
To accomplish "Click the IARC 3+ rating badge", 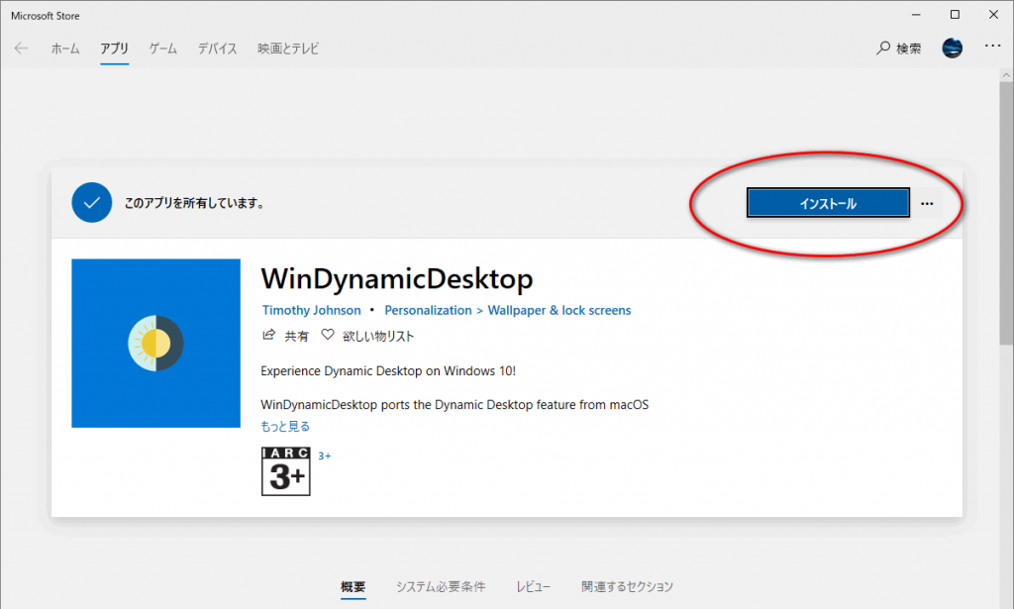I will click(285, 471).
